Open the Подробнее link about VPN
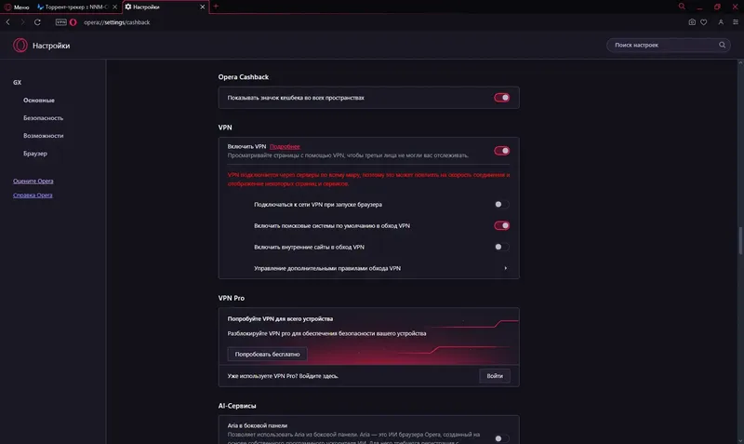 [285, 146]
